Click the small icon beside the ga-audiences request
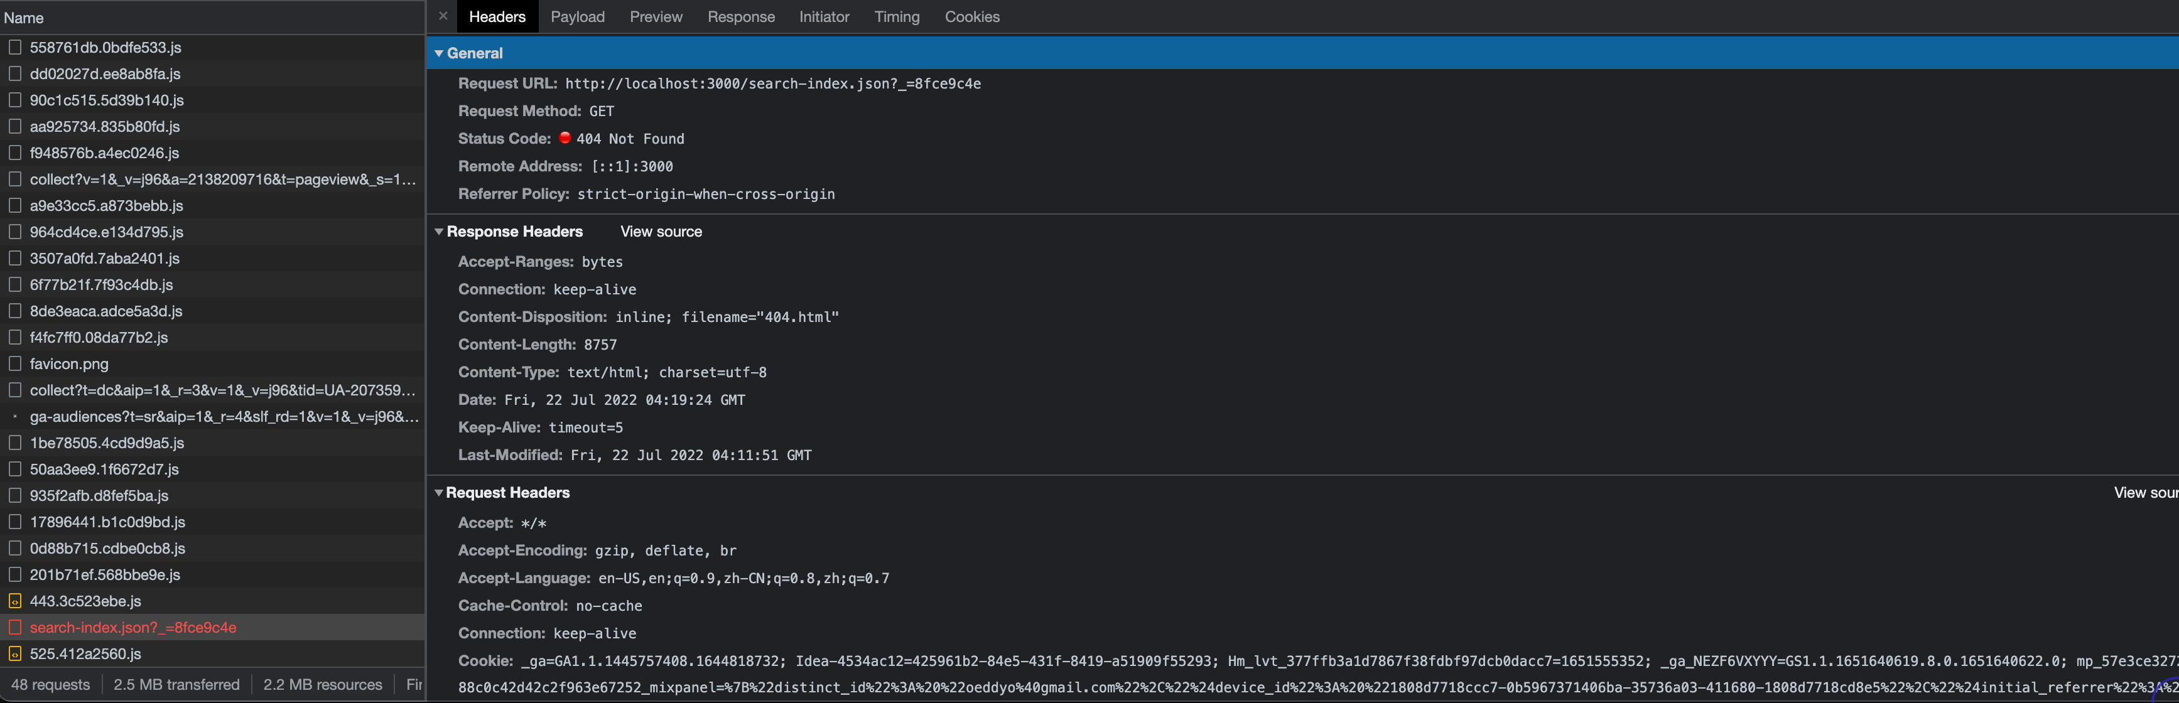The width and height of the screenshot is (2179, 703). click(x=15, y=416)
